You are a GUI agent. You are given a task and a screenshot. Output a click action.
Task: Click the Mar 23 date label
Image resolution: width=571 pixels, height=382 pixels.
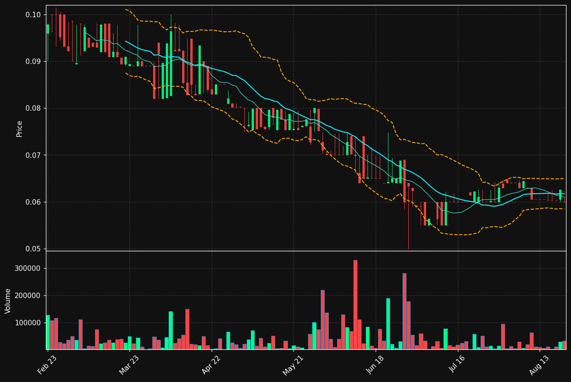pyautogui.click(x=129, y=365)
